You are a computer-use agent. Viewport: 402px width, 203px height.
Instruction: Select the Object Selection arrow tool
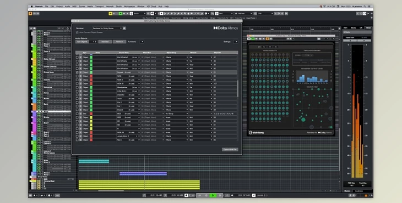(161, 14)
